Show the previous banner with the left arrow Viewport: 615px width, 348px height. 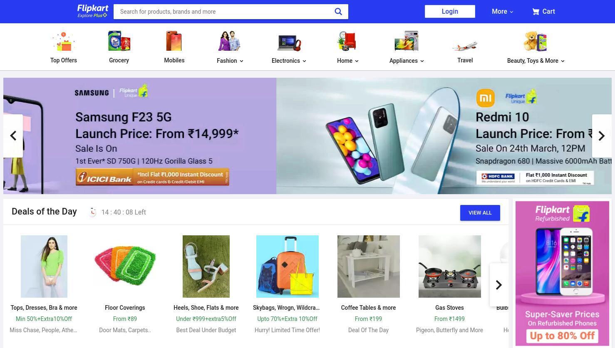coord(13,136)
